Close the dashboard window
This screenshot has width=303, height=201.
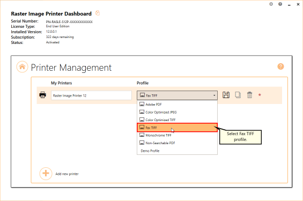pos(298,4)
